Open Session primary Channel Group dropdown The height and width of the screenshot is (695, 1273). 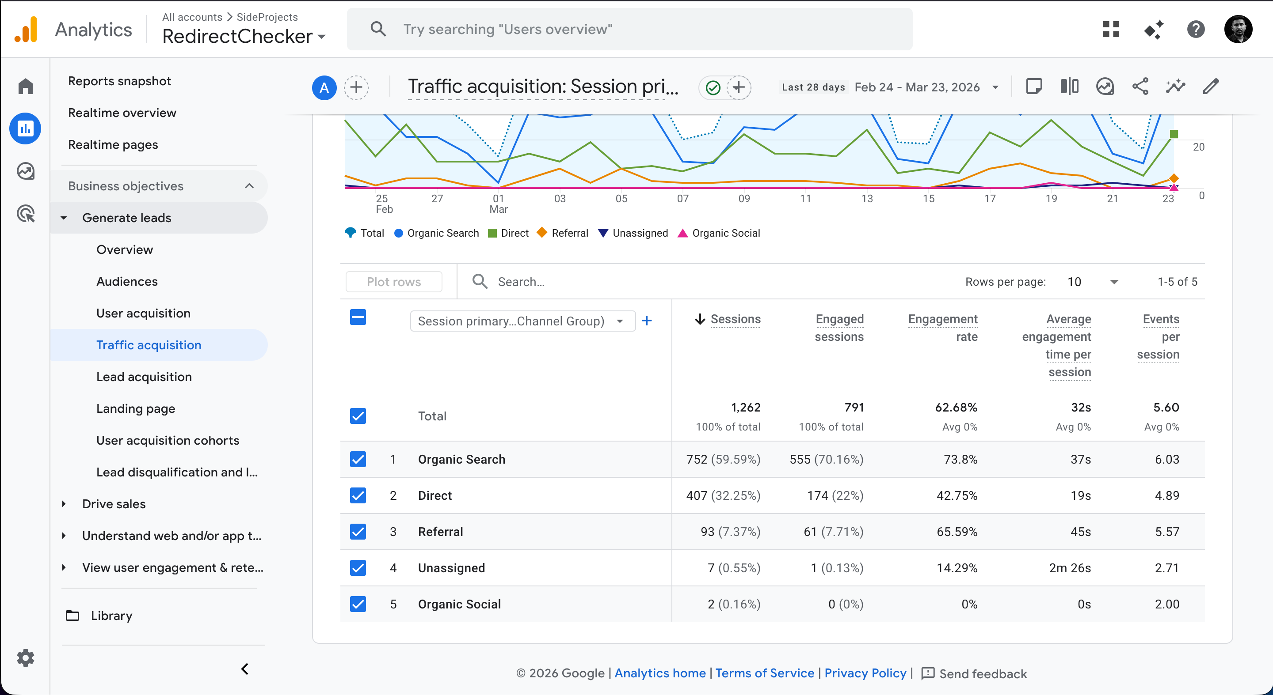522,321
